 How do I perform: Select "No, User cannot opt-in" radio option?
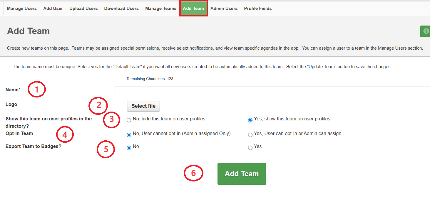(x=129, y=135)
